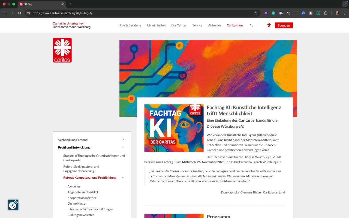Click the browser address bar URL
This screenshot has width=349, height=218.
tap(62, 13)
